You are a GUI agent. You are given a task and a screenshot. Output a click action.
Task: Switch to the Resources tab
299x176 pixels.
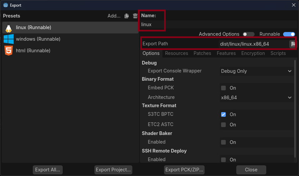pos(176,53)
